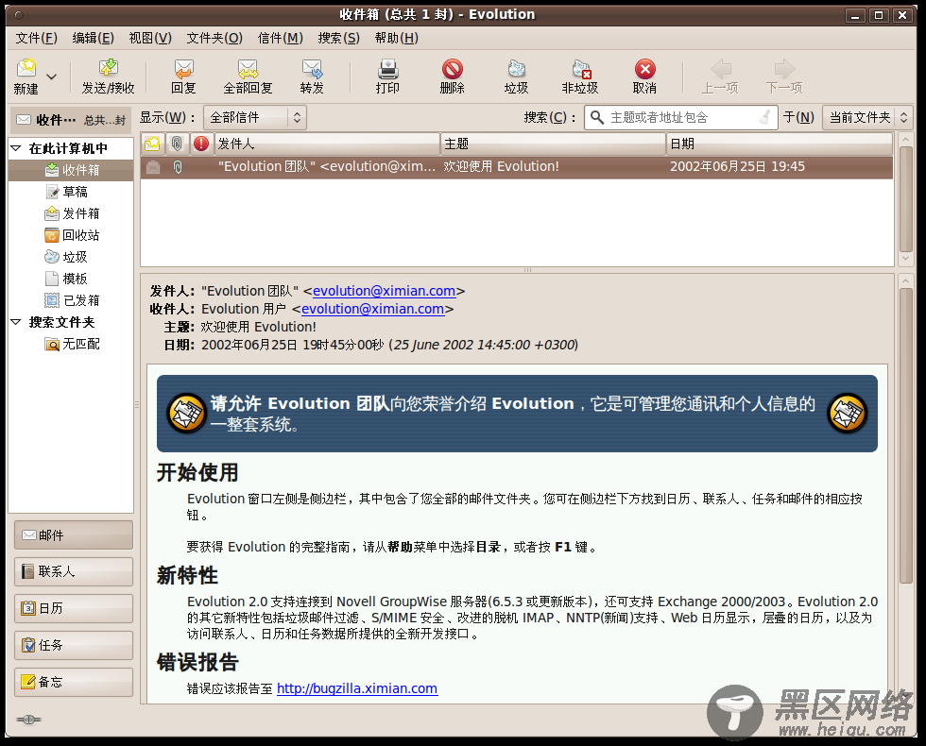Click the Next (下一项) arrow icon
This screenshot has width=926, height=746.
785,68
